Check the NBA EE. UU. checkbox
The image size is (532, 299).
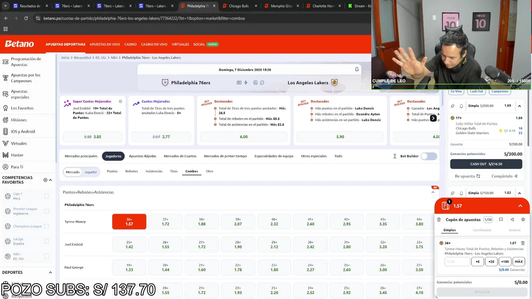tap(47, 256)
